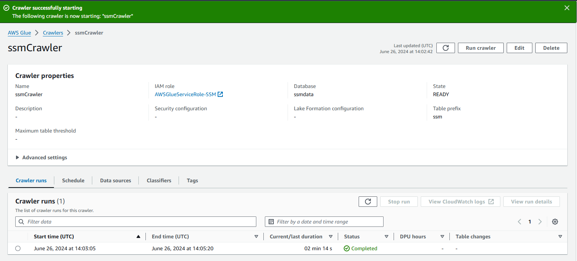Open the Classifiers tab
Image resolution: width=577 pixels, height=261 pixels.
point(159,180)
